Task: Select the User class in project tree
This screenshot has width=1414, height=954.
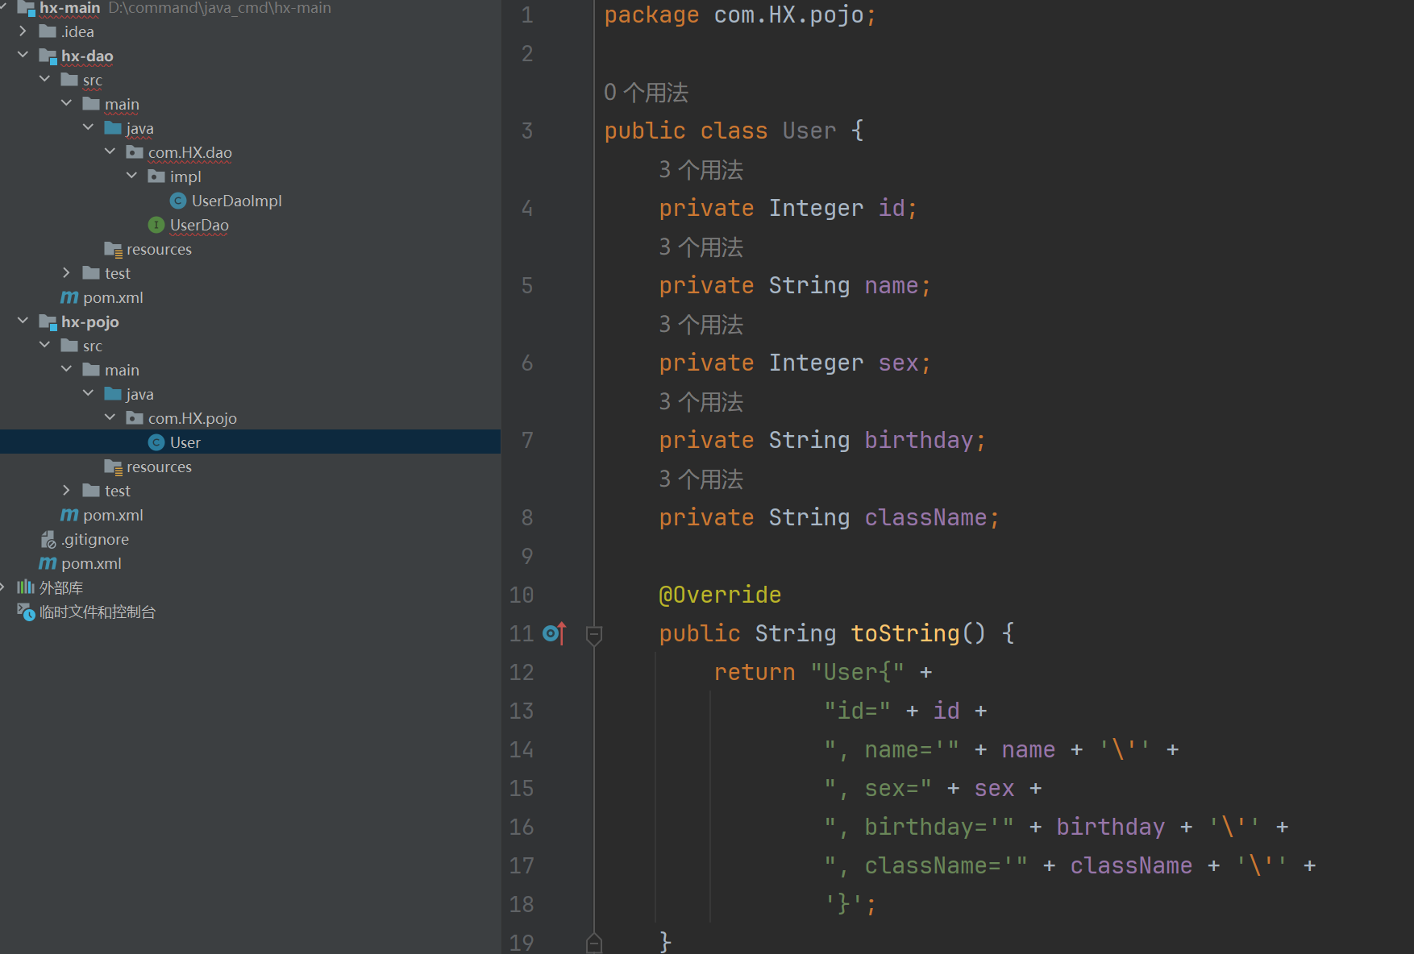Action: click(x=185, y=442)
